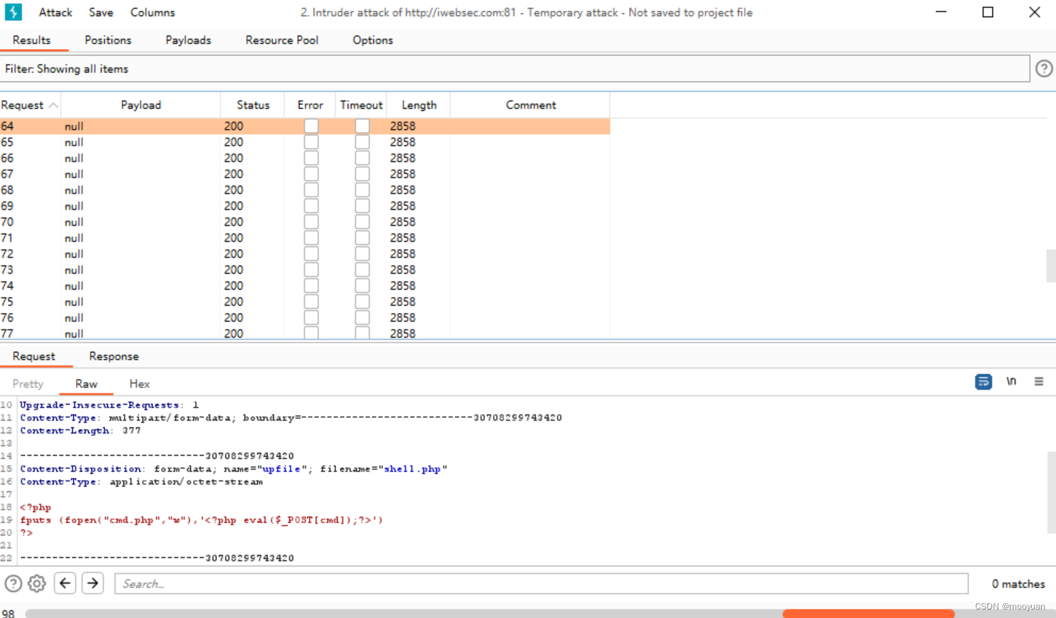Click the Burp Suite lightning logo icon
Viewport: 1056px width, 618px height.
point(13,12)
